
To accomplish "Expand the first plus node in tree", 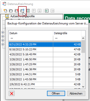I will point(2,32).
